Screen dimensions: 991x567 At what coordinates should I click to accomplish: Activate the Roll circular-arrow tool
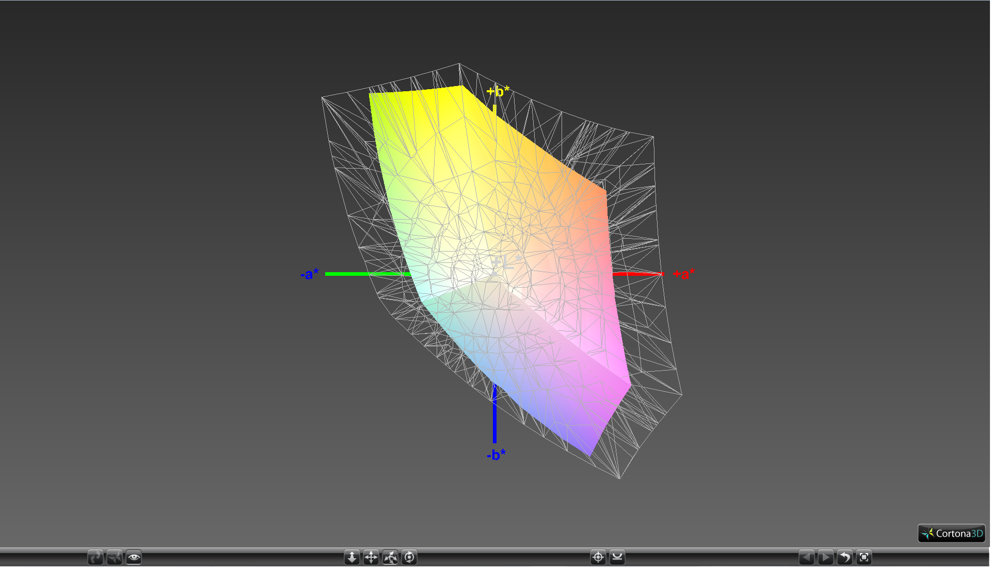click(x=409, y=557)
